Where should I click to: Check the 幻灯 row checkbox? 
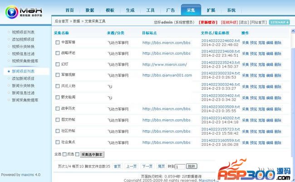point(58,64)
